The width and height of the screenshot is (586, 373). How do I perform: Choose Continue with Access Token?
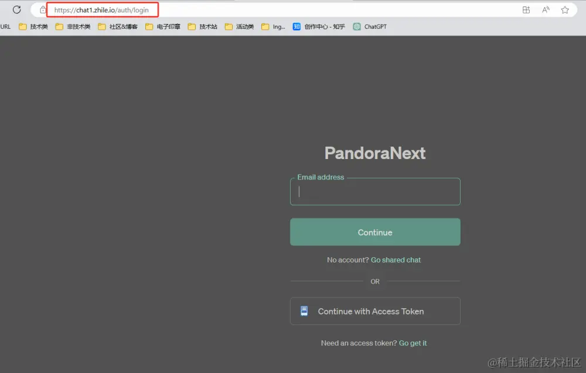[x=375, y=311]
